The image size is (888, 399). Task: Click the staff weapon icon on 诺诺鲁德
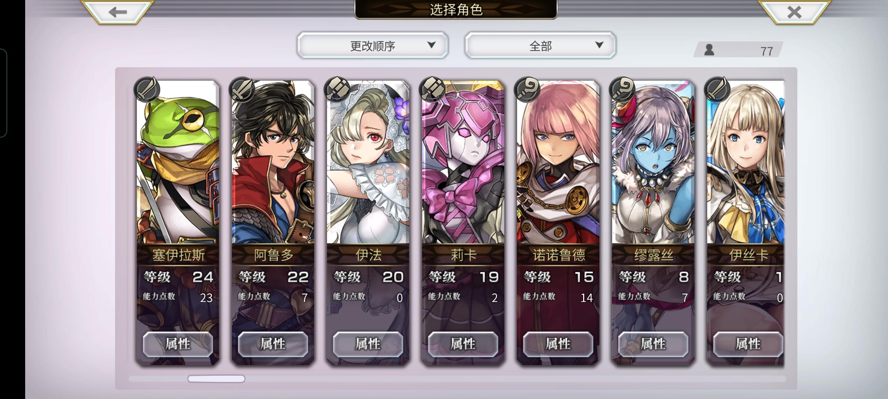(x=527, y=89)
